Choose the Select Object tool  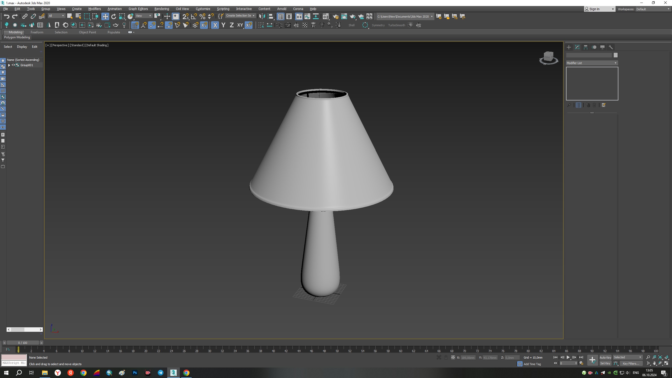(x=70, y=17)
